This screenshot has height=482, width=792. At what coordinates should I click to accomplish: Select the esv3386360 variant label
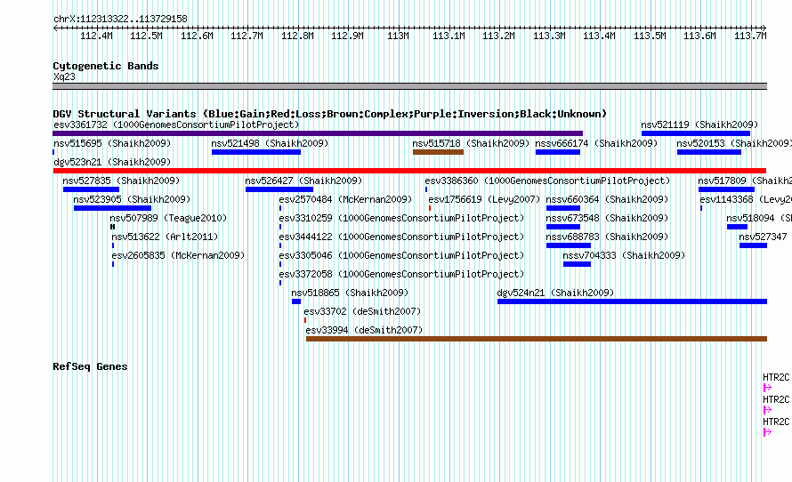[x=547, y=181]
